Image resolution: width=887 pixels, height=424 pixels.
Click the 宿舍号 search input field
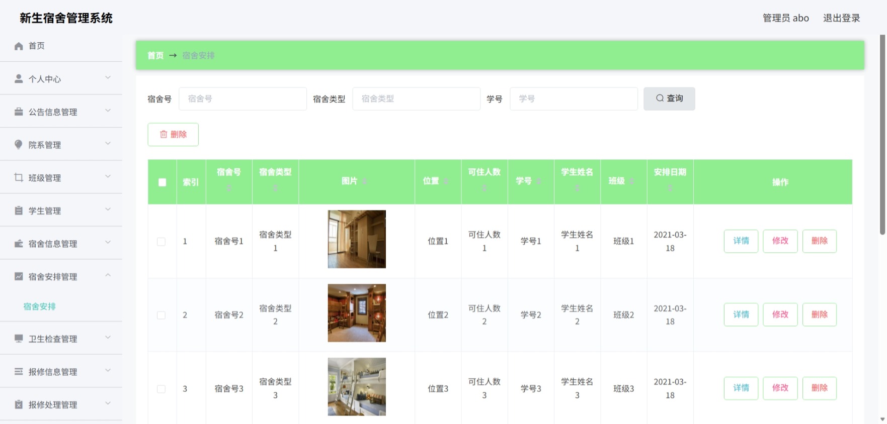(x=243, y=98)
